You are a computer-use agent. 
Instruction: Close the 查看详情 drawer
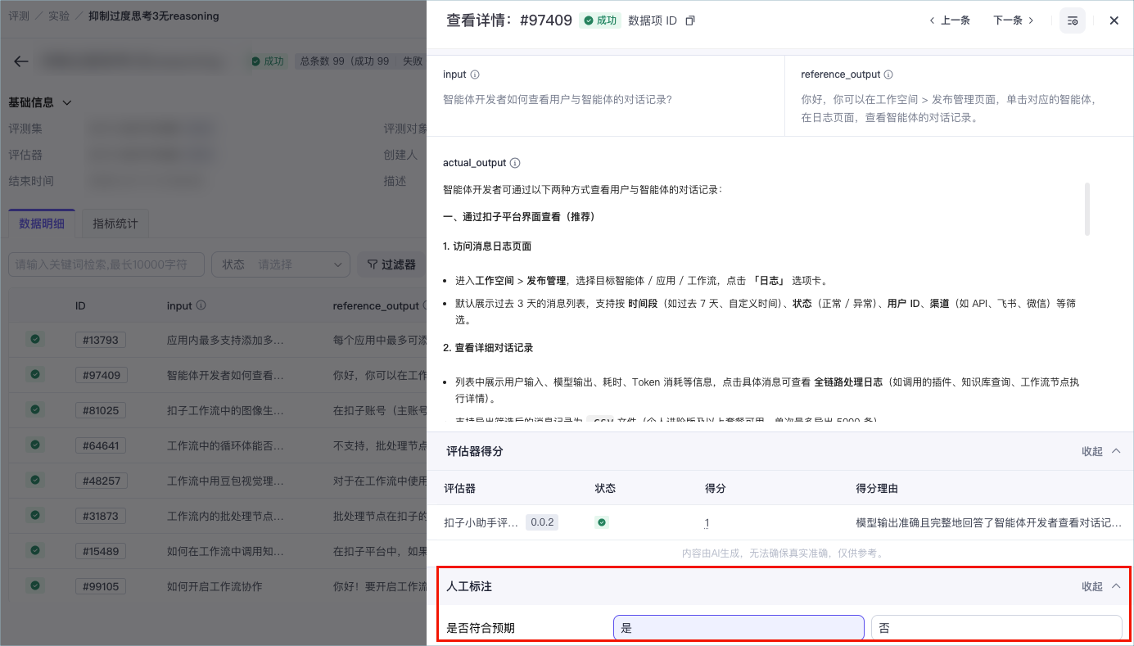pyautogui.click(x=1114, y=20)
